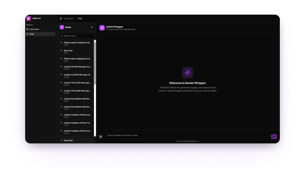The height and width of the screenshot is (179, 305).
Task: Click the purple send message button
Action: pos(274,136)
